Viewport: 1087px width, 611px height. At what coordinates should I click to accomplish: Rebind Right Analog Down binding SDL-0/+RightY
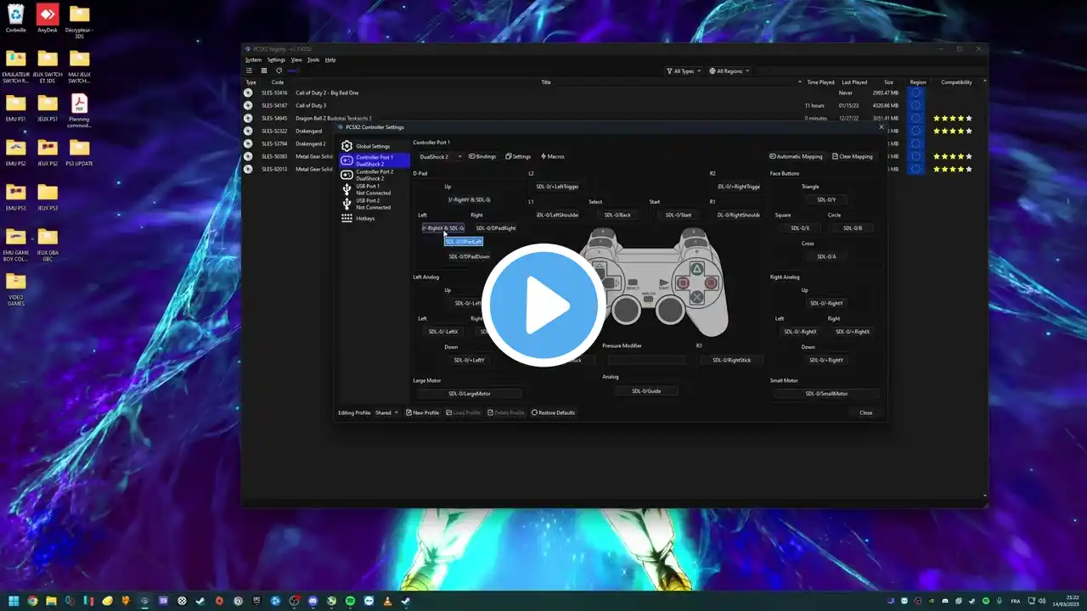pyautogui.click(x=827, y=360)
